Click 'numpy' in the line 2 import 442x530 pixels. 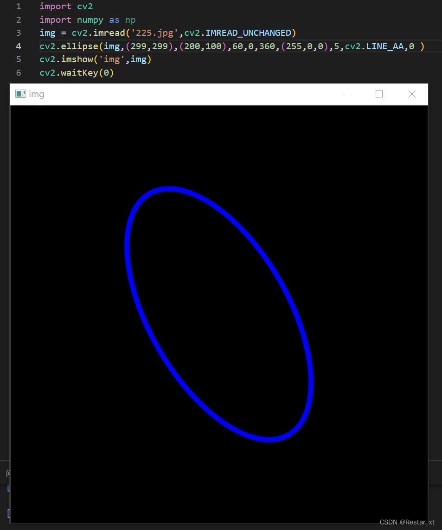click(x=90, y=20)
